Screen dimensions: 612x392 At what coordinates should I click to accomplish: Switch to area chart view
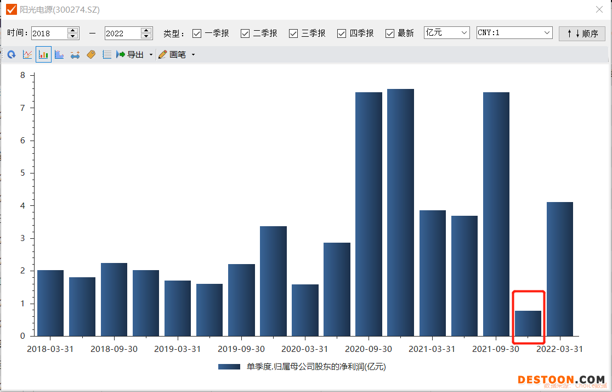59,55
